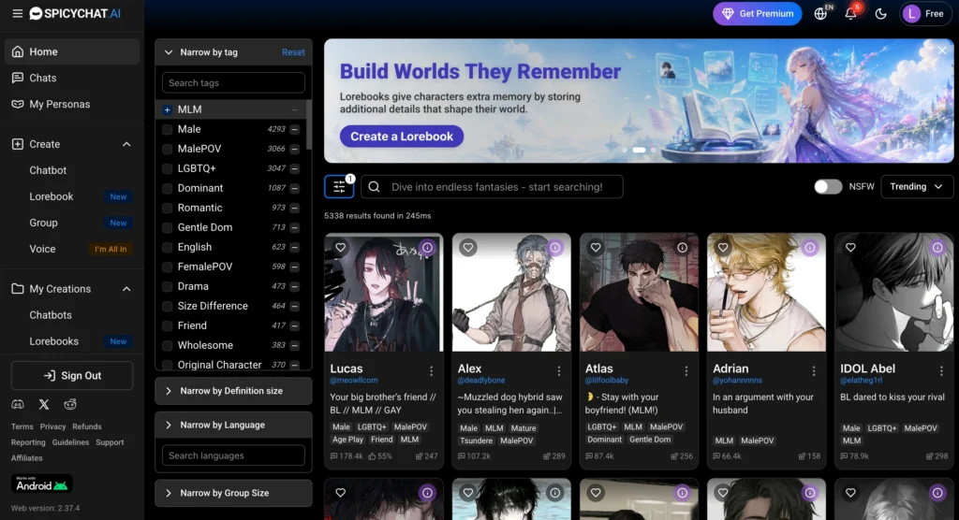Toggle dark mode moon icon
The image size is (959, 520).
point(880,13)
